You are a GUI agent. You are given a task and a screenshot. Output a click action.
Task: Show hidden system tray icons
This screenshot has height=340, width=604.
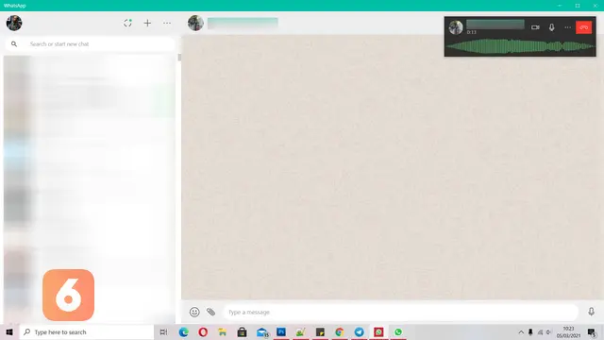[521, 331]
